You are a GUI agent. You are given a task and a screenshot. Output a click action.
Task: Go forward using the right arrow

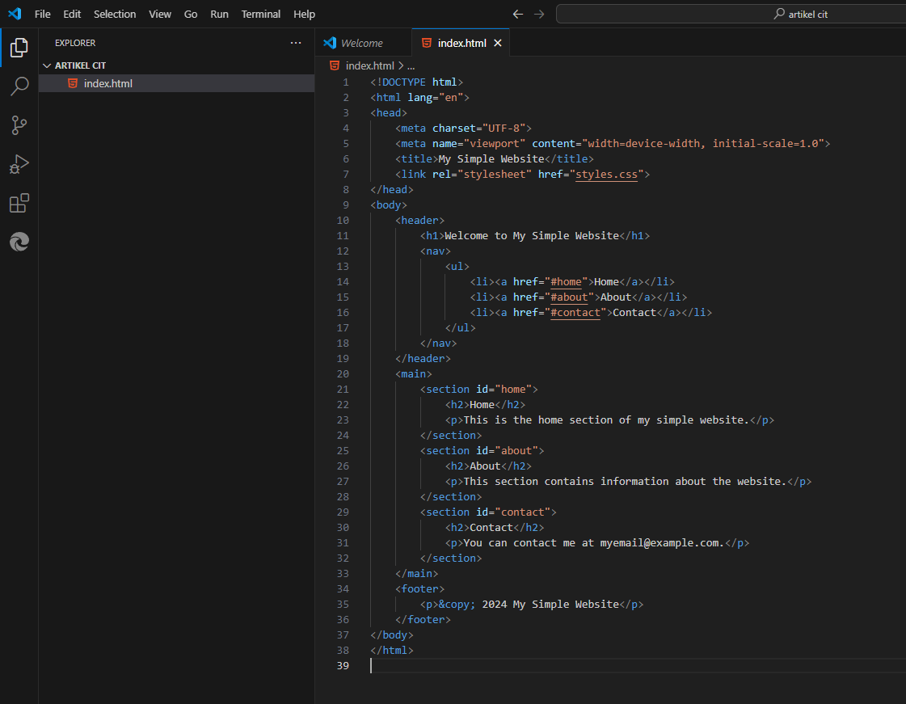point(539,14)
